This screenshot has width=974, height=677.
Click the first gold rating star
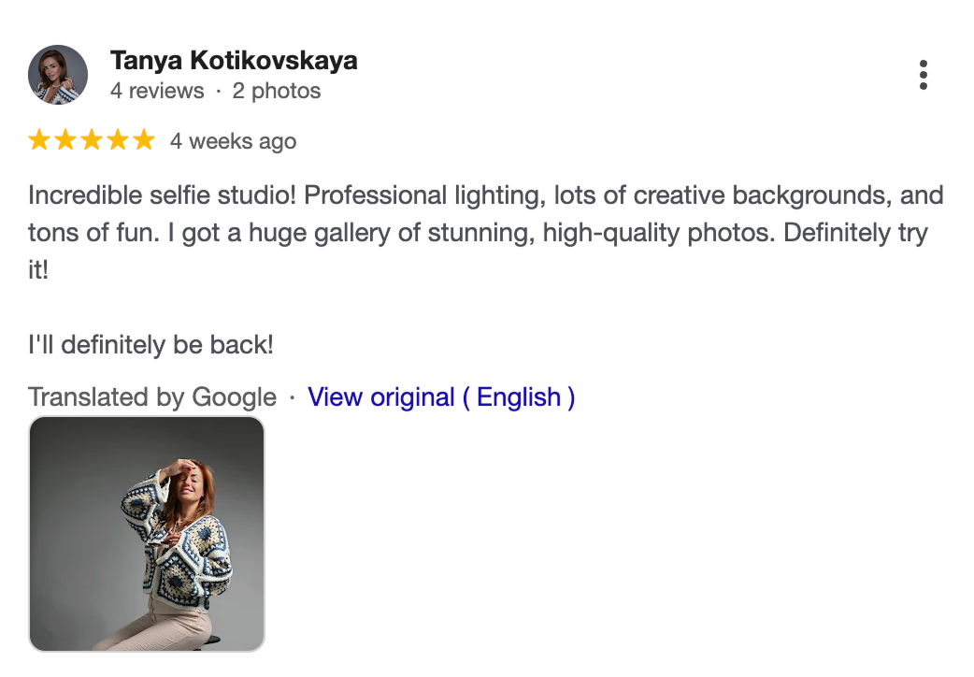click(x=39, y=141)
